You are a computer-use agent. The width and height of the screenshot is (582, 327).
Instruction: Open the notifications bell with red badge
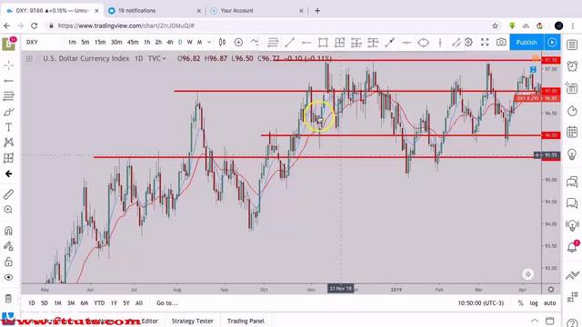click(x=572, y=246)
